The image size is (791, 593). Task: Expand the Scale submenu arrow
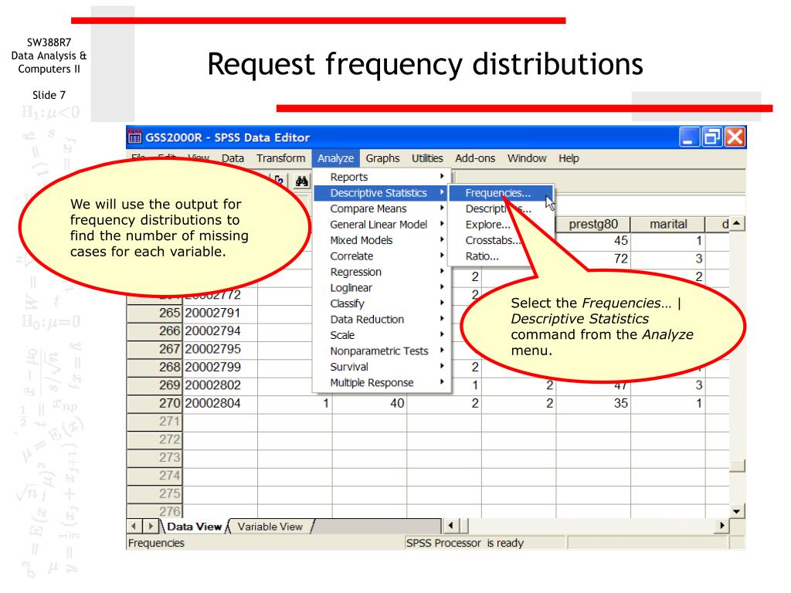(442, 334)
